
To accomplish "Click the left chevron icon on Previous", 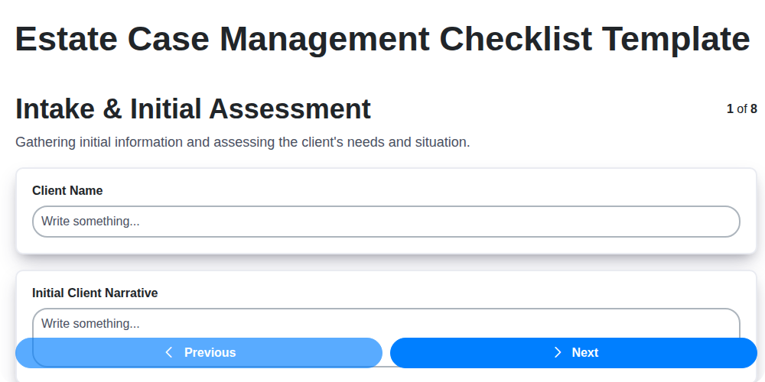I will (169, 352).
